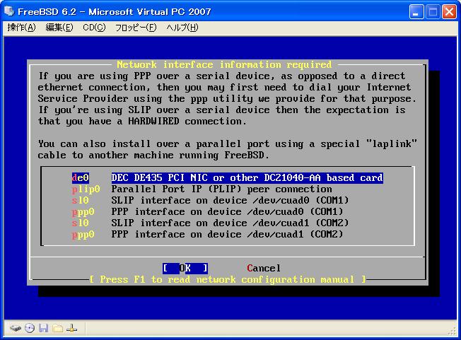This screenshot has width=461, height=340.
Task: Select the de0 DEC DE435 PCI NIC entry
Action: [x=227, y=178]
